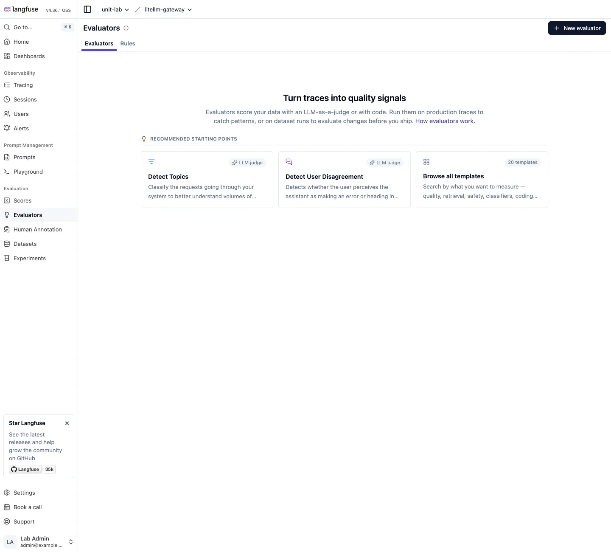Viewport: 611px width, 552px height.
Task: Click the Alerts bell icon
Action: (7, 128)
